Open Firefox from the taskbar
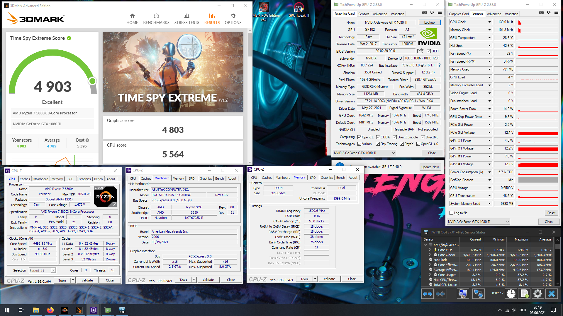 [50, 310]
